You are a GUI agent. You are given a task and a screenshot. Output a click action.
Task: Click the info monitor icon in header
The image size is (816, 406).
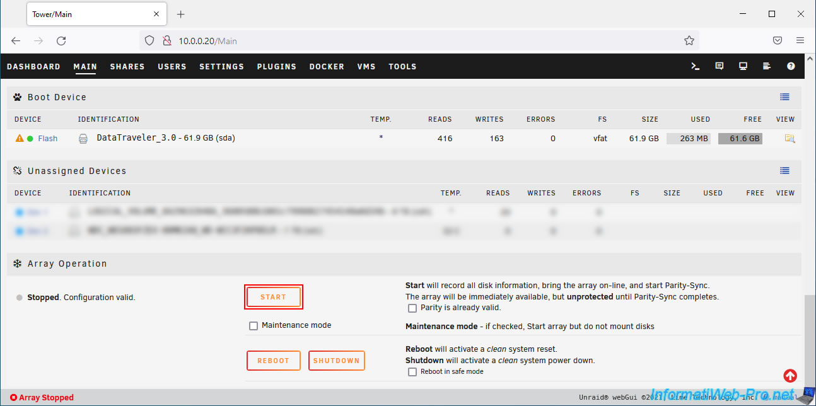(743, 66)
